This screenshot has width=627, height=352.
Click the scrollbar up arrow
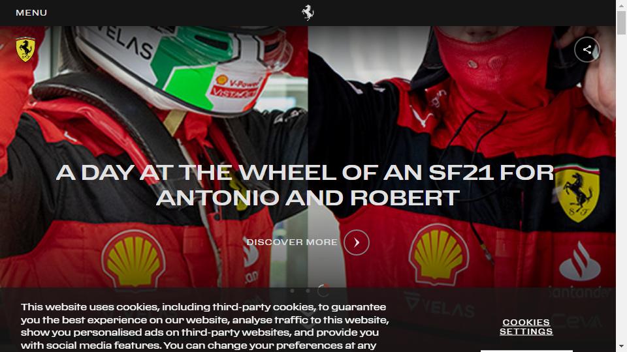[621, 5]
